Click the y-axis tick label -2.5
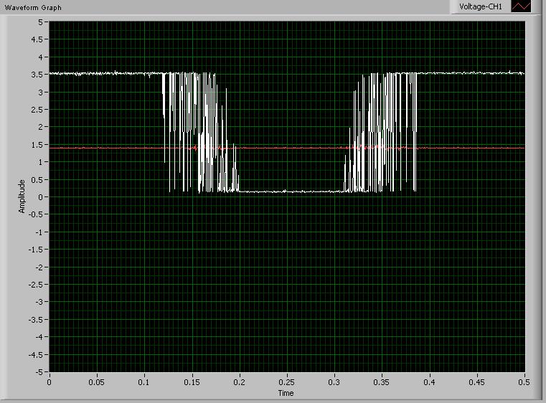Image resolution: width=546 pixels, height=403 pixels. click(x=37, y=284)
